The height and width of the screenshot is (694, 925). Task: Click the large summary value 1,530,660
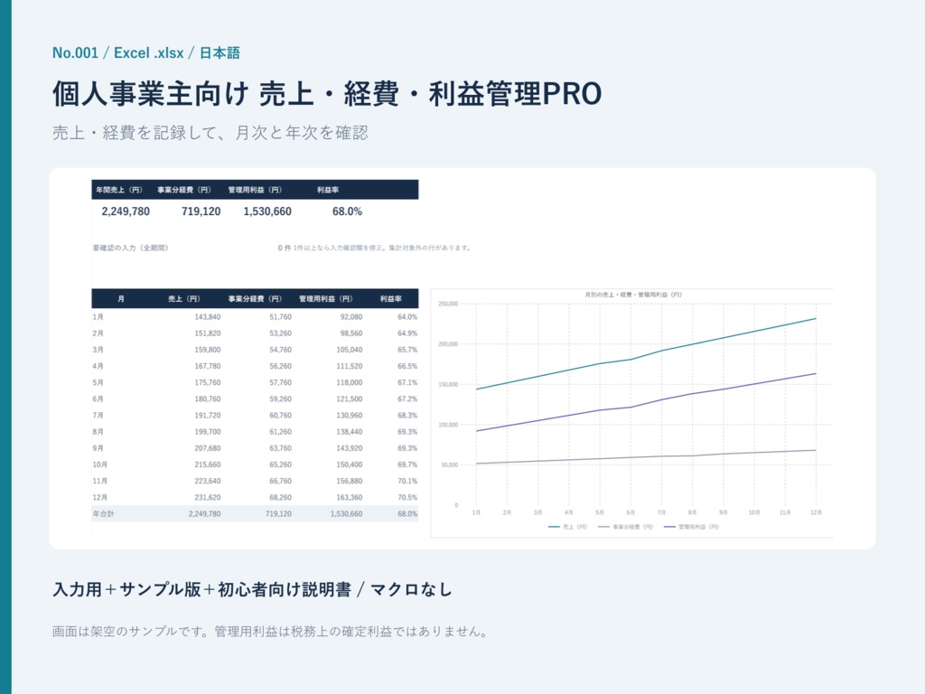(267, 211)
